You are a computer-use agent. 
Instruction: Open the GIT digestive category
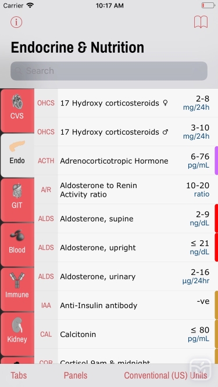[17, 200]
